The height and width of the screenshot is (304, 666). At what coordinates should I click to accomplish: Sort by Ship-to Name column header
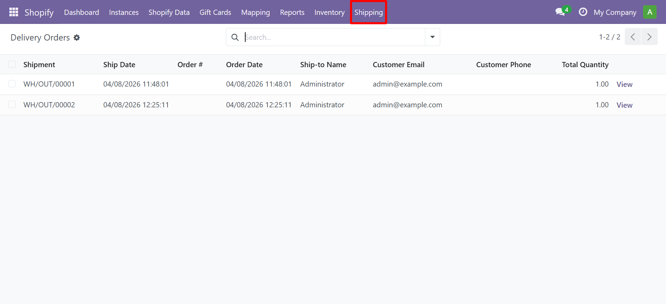tap(323, 65)
